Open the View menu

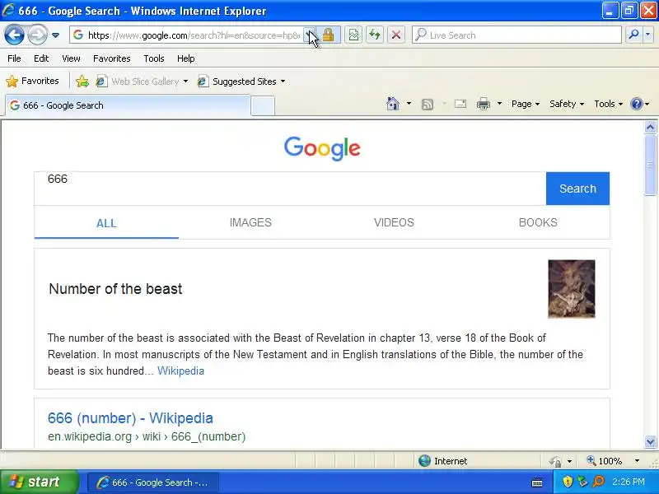coord(71,58)
